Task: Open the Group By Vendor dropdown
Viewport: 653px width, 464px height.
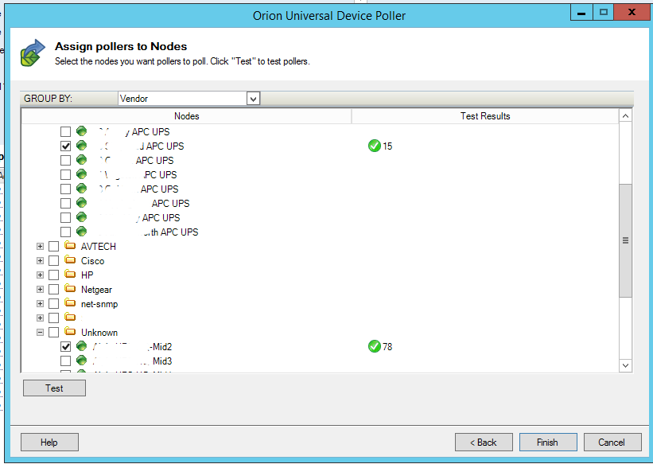Action: pyautogui.click(x=253, y=99)
